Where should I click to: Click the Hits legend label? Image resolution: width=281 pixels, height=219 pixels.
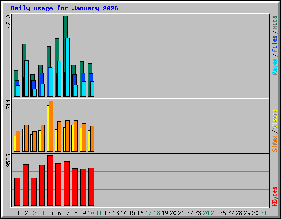point(274,22)
